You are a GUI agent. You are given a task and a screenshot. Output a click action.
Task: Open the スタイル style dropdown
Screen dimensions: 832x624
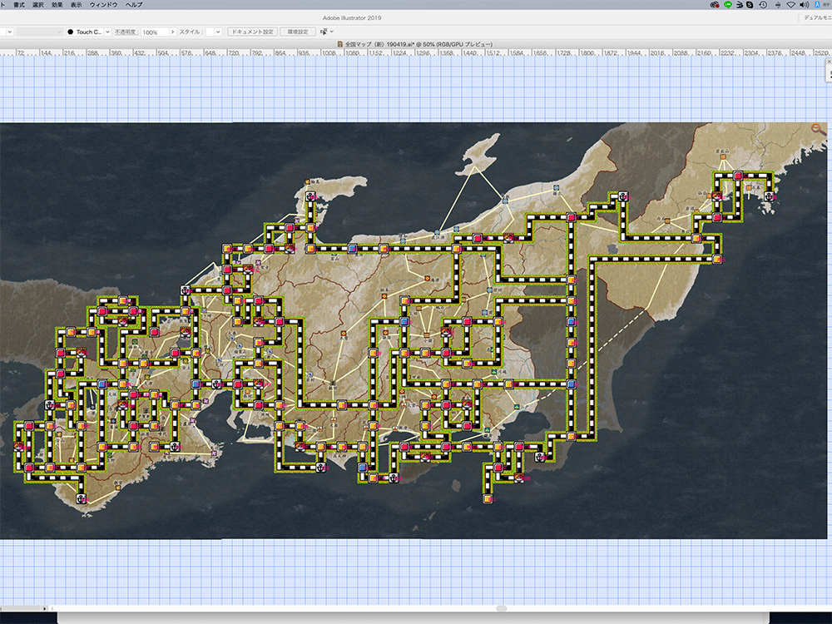click(218, 32)
